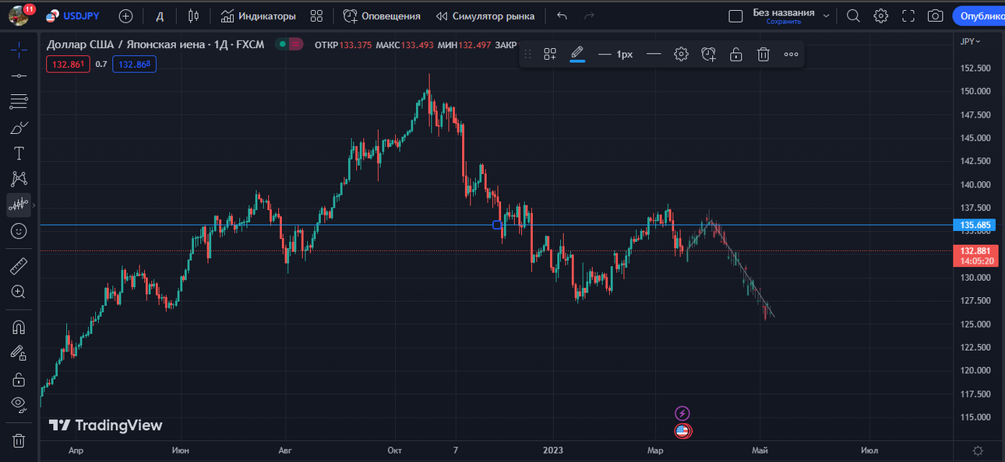Choose the ruler measure tool
Viewport: 1005px width, 462px height.
(19, 267)
